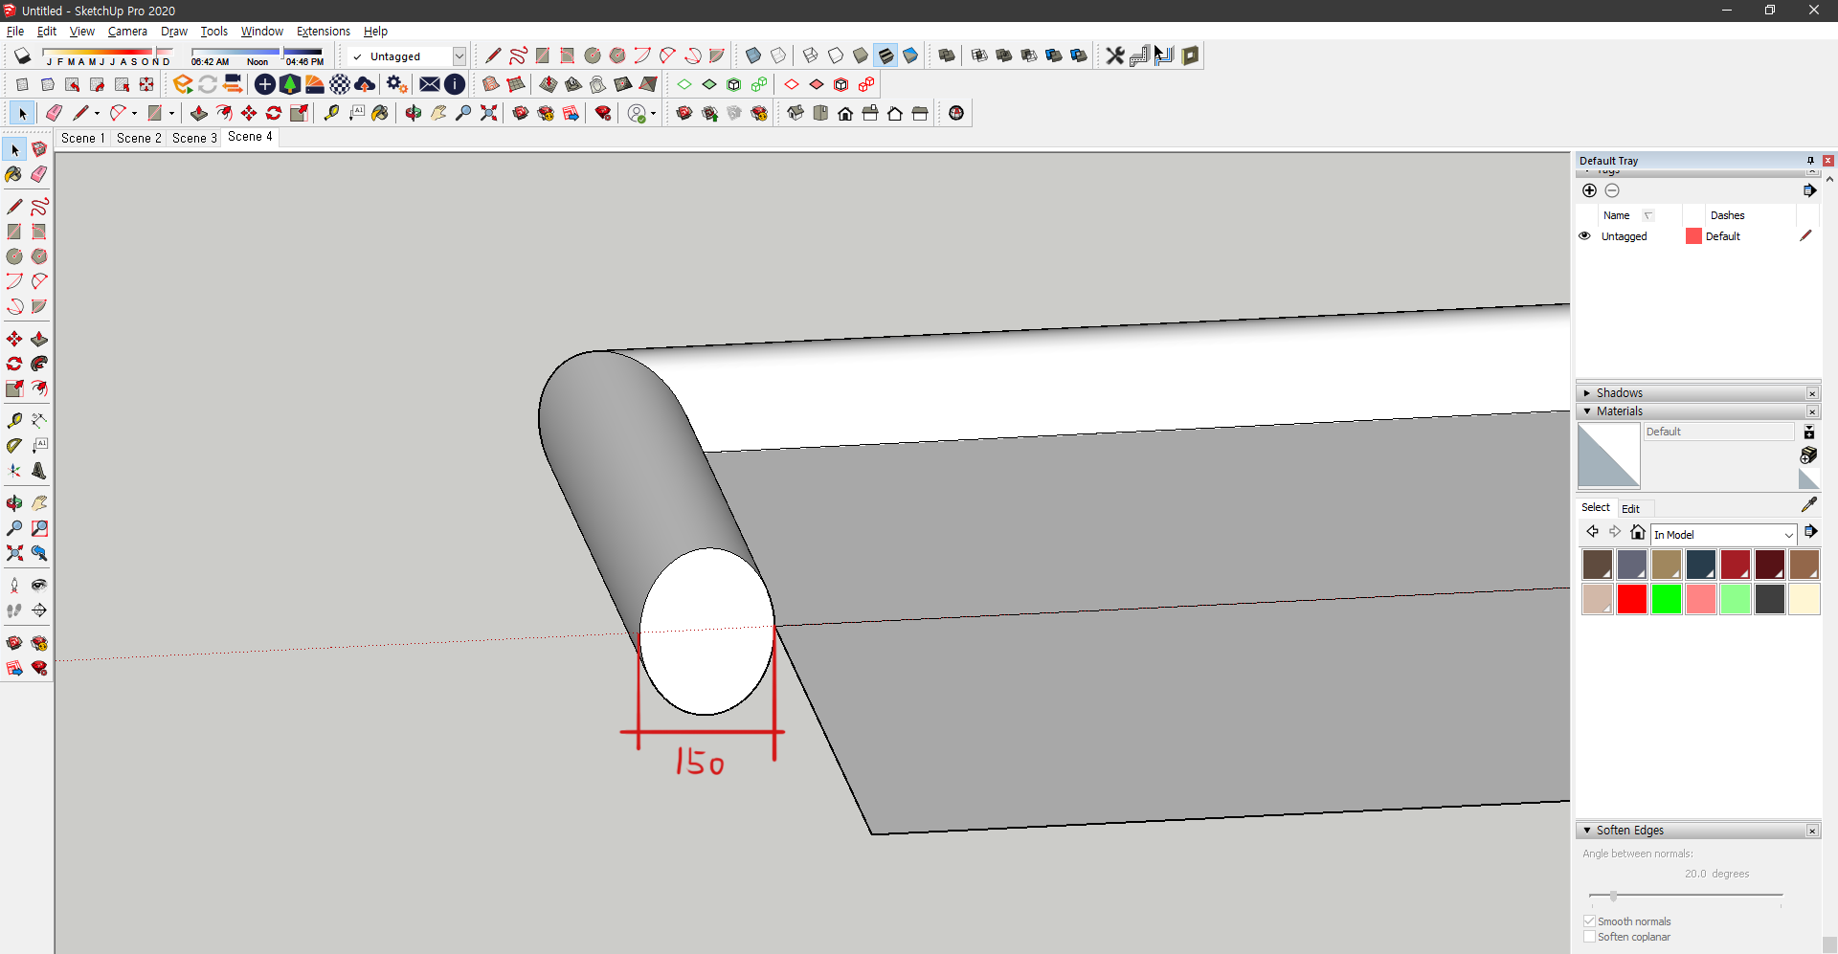Switch to Scene 3 tab

[x=194, y=138]
